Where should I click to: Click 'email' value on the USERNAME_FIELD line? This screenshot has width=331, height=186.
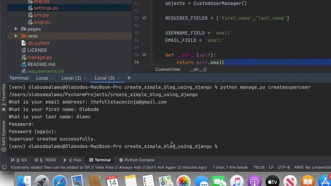pos(223,33)
